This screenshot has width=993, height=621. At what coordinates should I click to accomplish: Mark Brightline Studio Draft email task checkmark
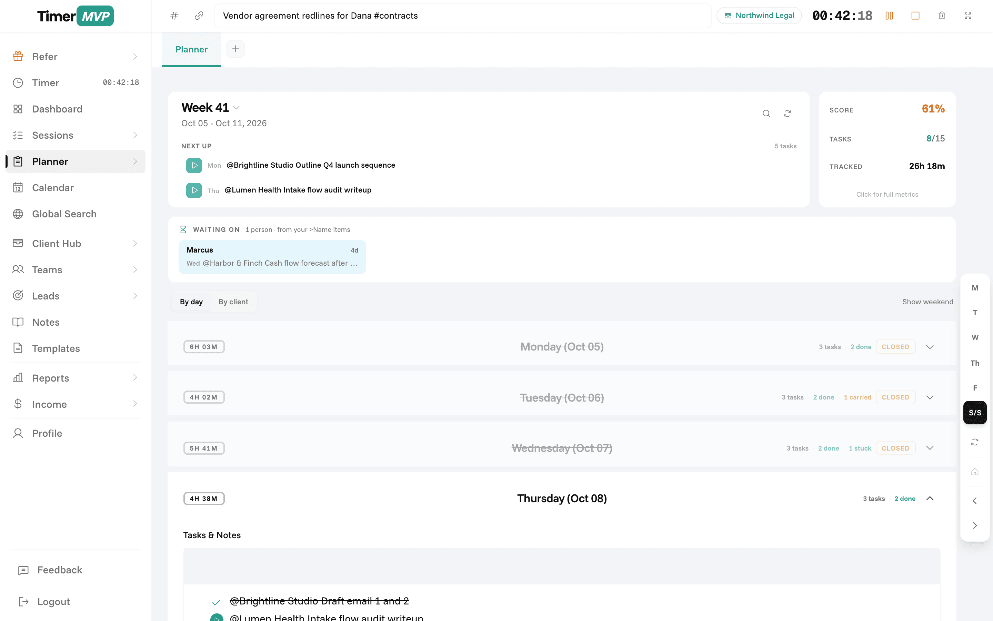tap(216, 602)
